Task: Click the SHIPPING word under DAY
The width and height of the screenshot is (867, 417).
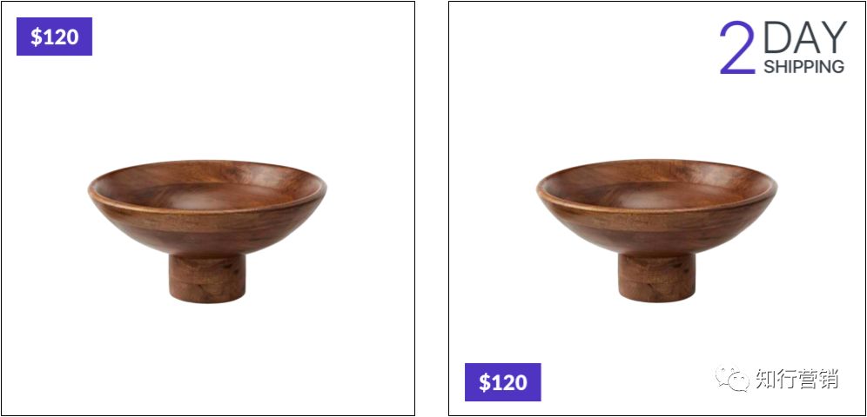Action: click(x=804, y=67)
